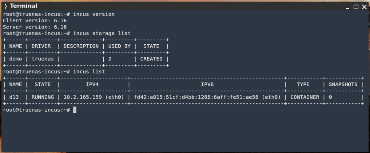Click the 'truenas' driver value

(42, 59)
